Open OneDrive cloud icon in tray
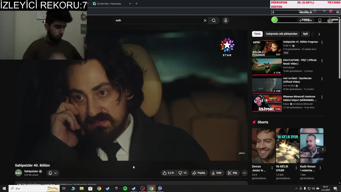The width and height of the screenshot is (341, 192). pos(318,189)
